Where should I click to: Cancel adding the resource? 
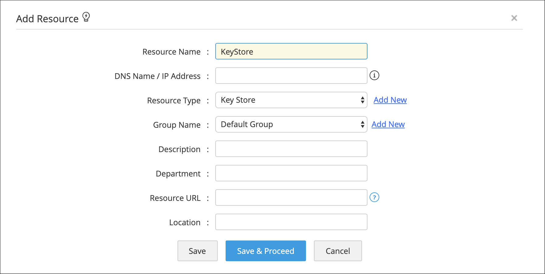point(338,251)
